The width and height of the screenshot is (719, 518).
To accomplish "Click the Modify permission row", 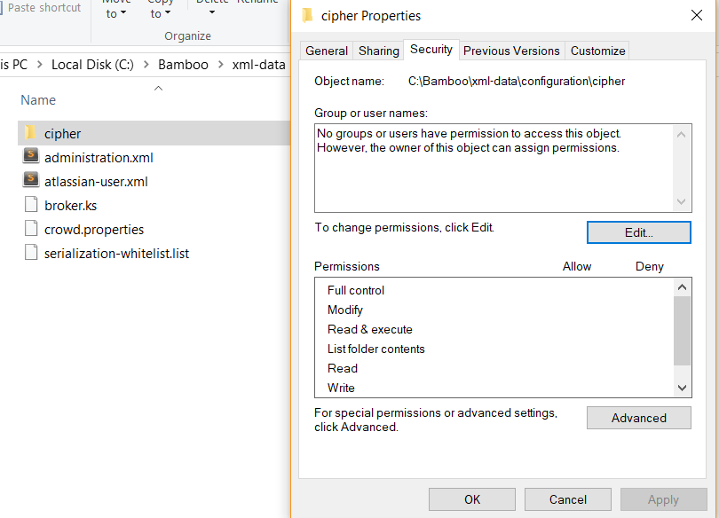I will point(494,310).
